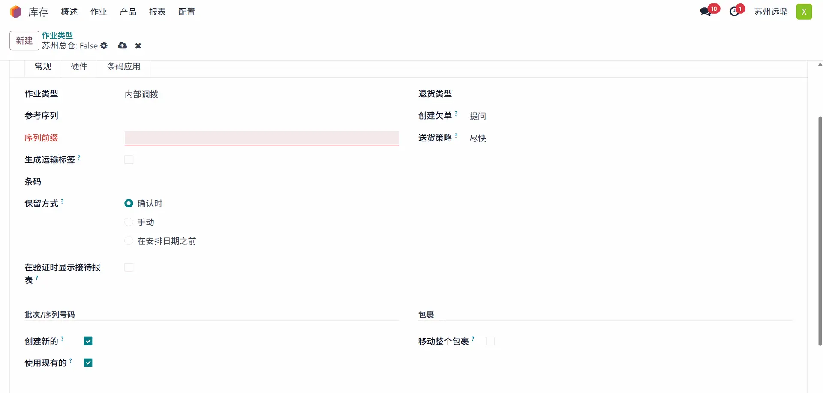
Task: Click the gear actions icon
Action: pyautogui.click(x=104, y=45)
